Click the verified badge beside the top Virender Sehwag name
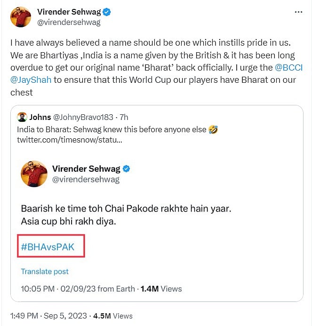The image size is (312, 326). 106,12
